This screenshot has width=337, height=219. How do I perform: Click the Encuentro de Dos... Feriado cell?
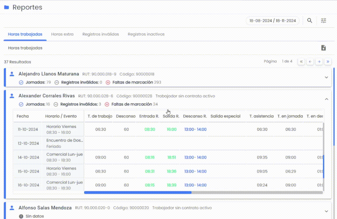click(63, 143)
